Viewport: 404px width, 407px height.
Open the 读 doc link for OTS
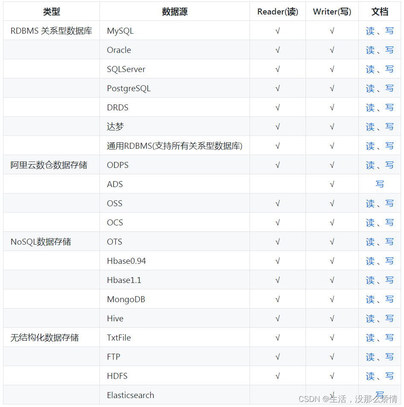(370, 242)
